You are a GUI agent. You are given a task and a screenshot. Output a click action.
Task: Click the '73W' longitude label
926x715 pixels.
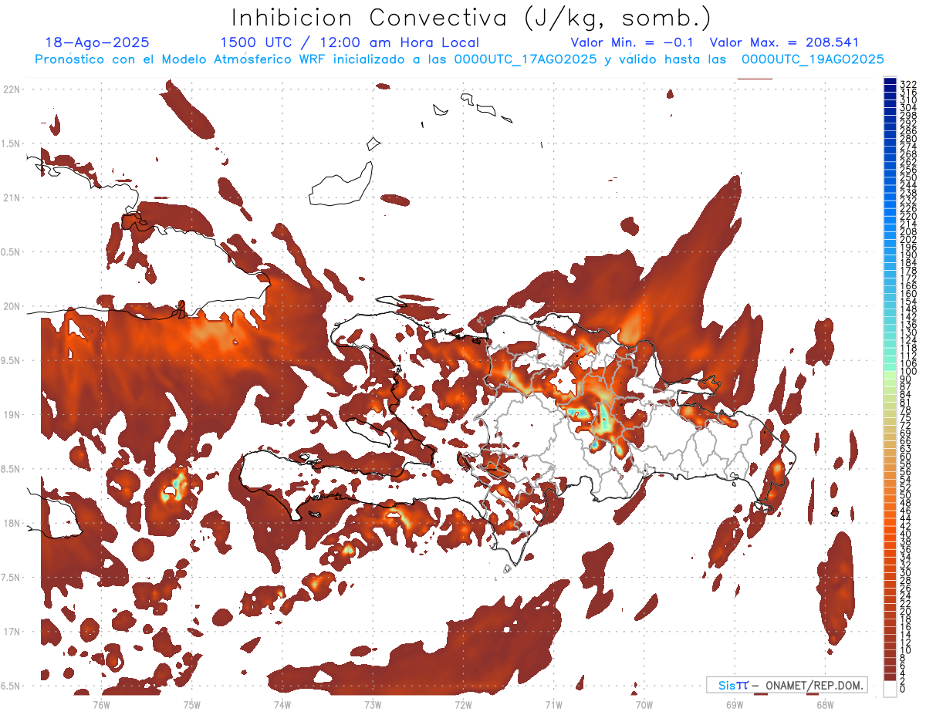tap(373, 704)
